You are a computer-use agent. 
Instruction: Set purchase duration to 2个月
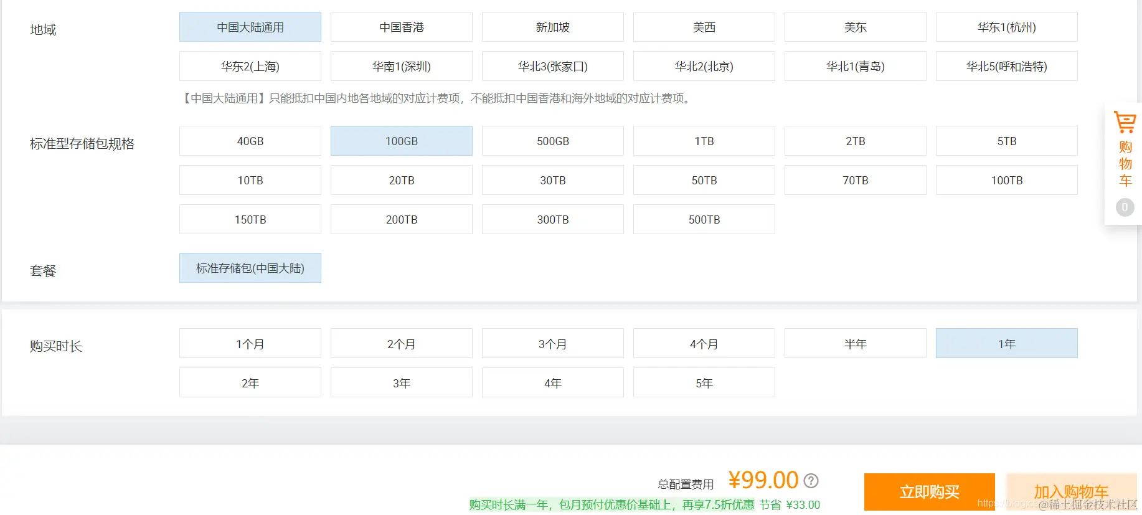point(402,343)
